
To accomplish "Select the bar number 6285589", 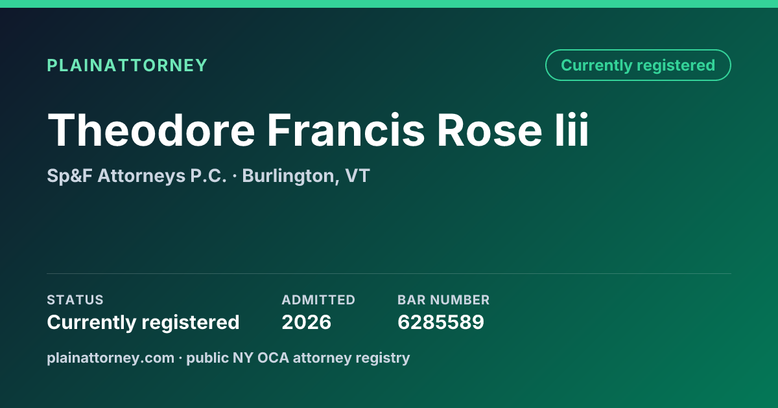I will tap(441, 322).
